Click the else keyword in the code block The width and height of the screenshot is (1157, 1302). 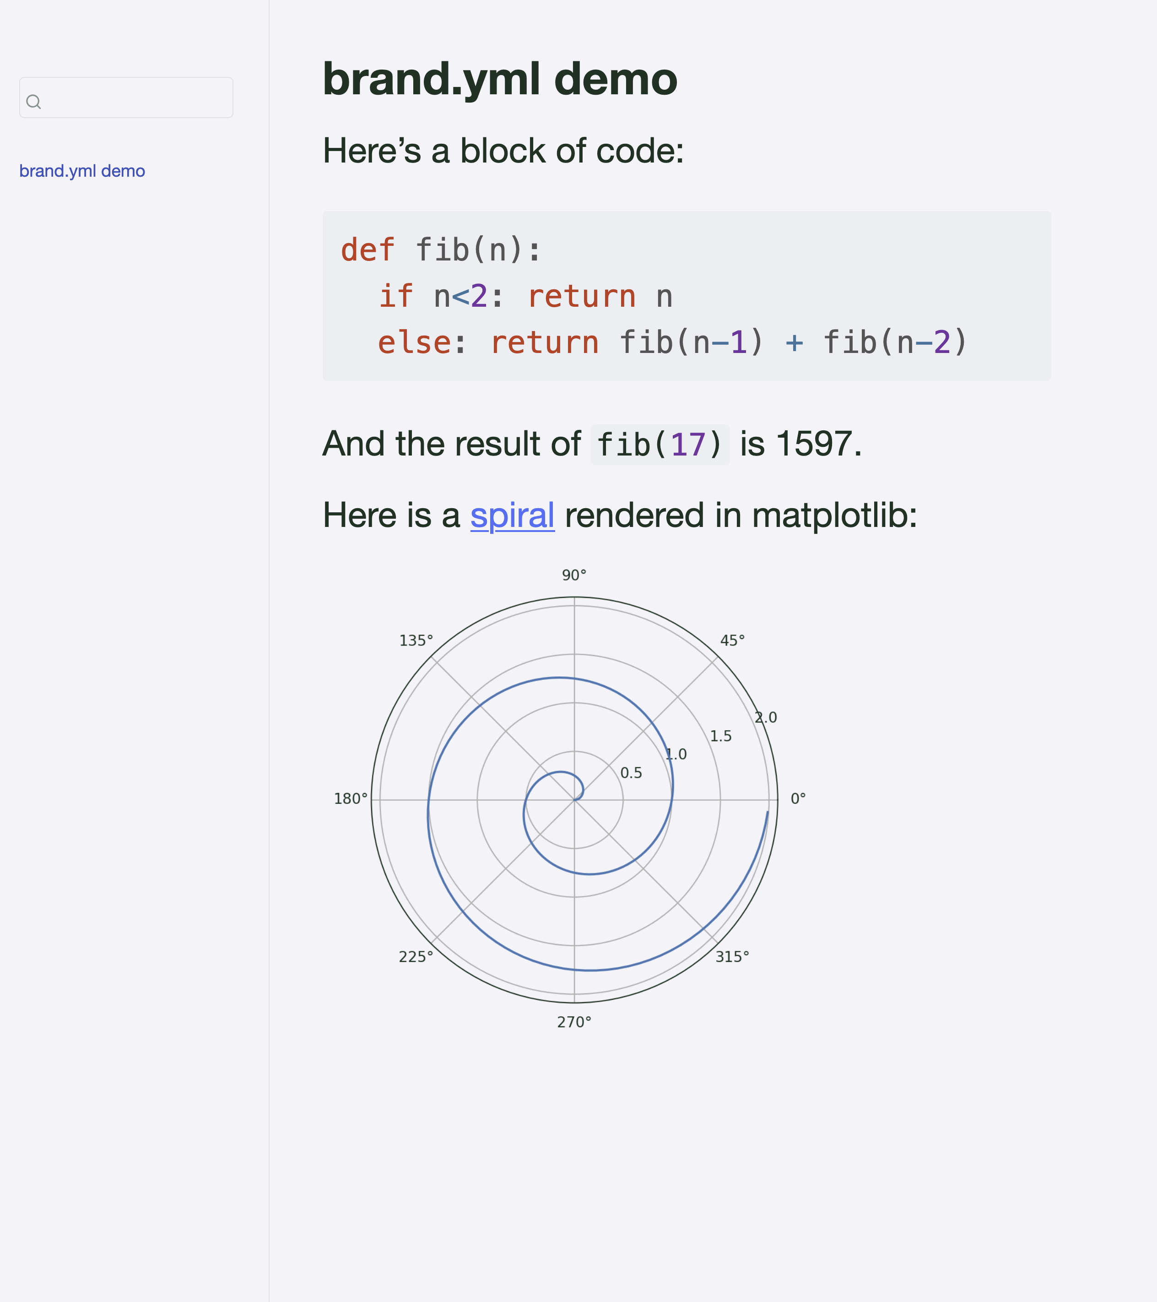(x=414, y=343)
